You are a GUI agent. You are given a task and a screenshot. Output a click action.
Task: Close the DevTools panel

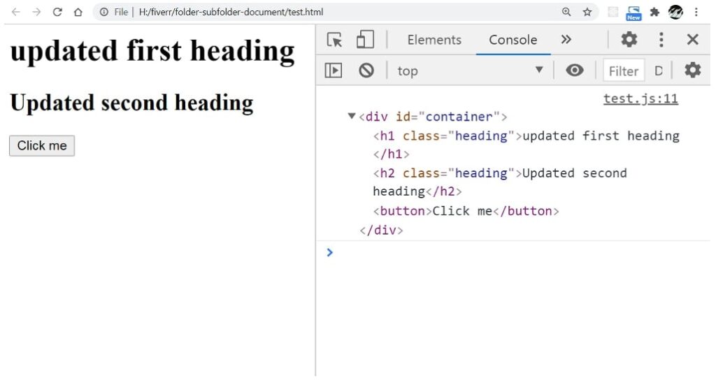[693, 40]
